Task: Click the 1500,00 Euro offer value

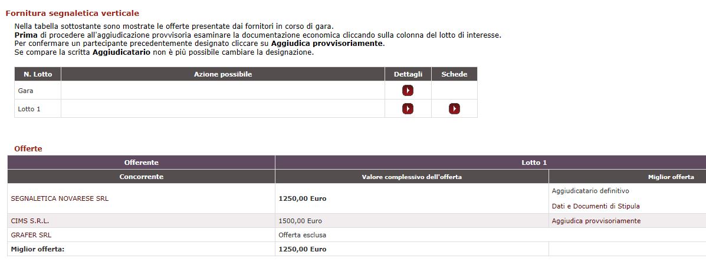Action: click(300, 221)
